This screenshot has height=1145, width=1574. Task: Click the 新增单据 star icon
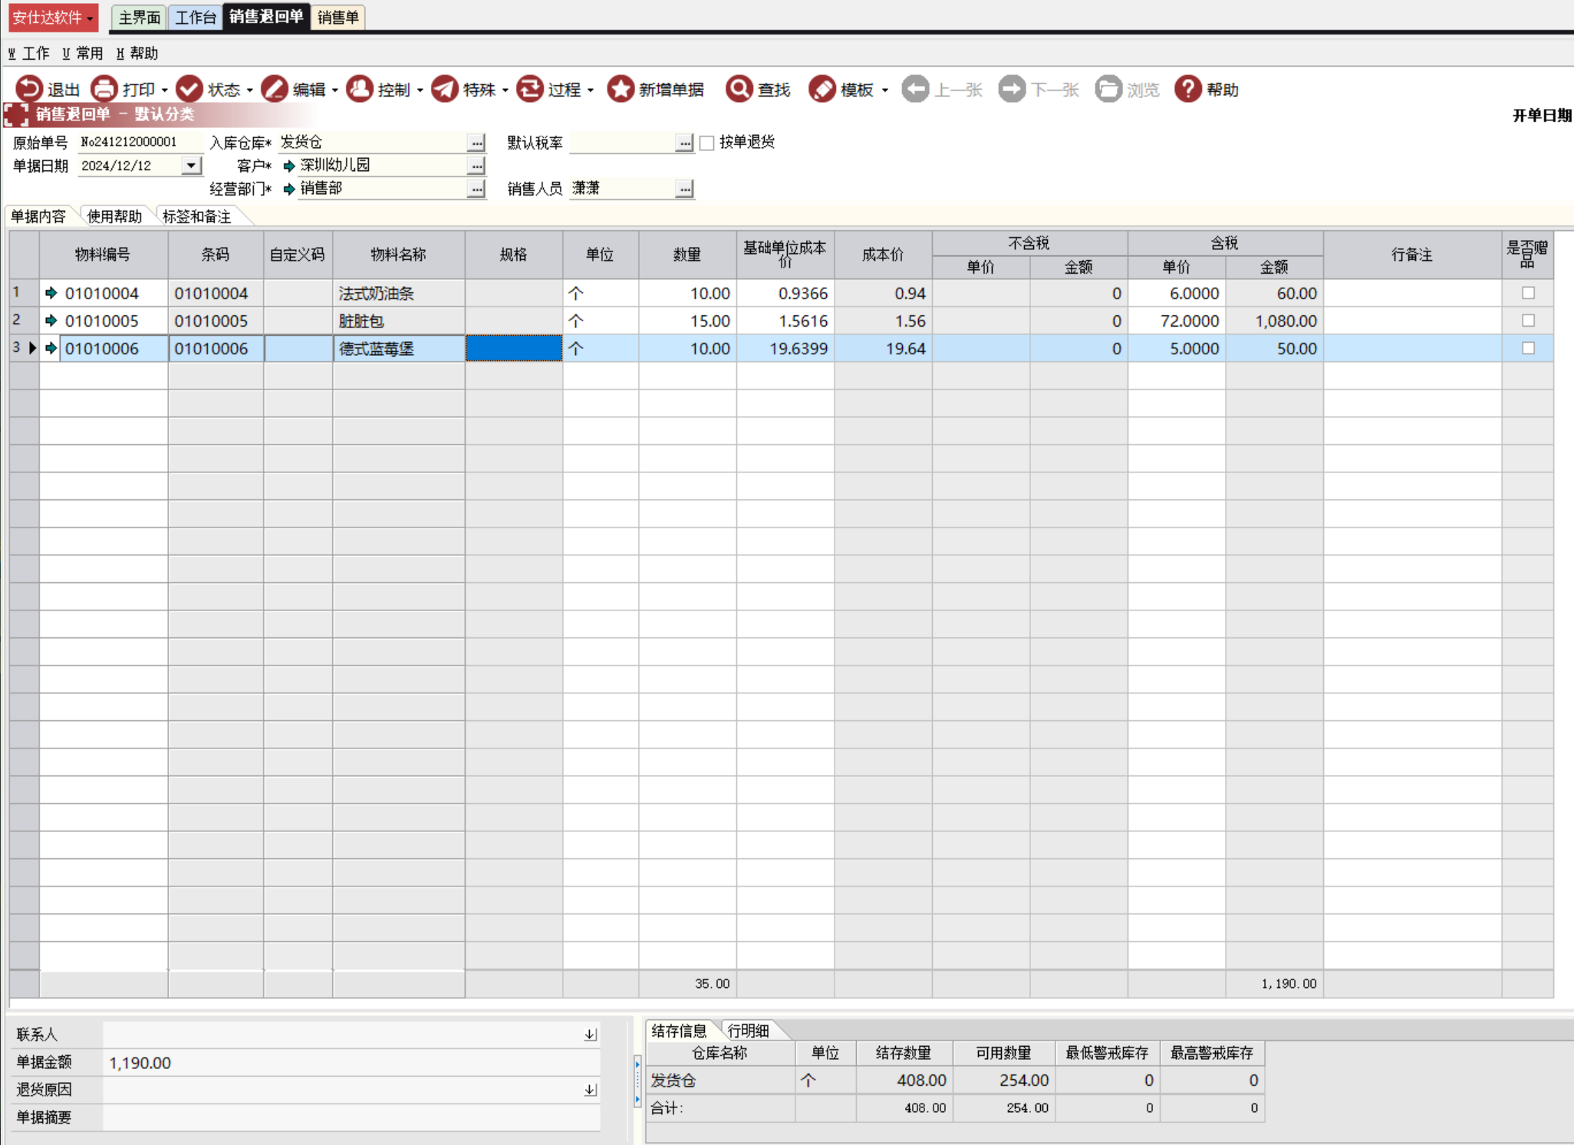[x=620, y=89]
